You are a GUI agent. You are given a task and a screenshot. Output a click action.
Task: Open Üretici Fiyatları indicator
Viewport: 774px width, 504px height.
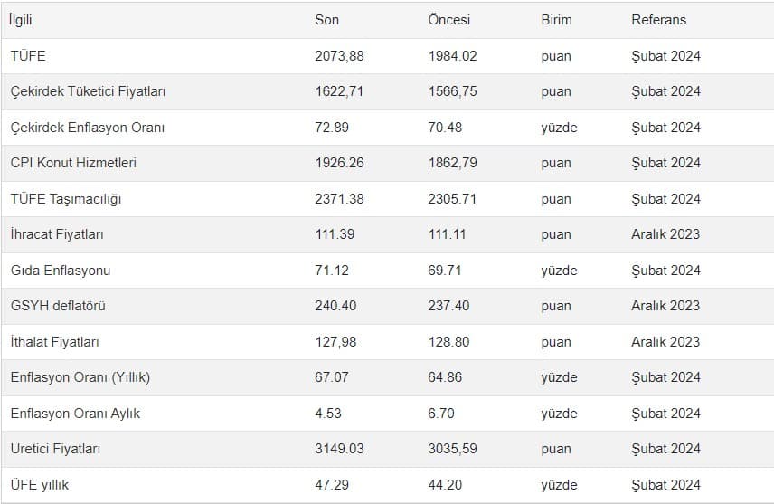click(55, 449)
